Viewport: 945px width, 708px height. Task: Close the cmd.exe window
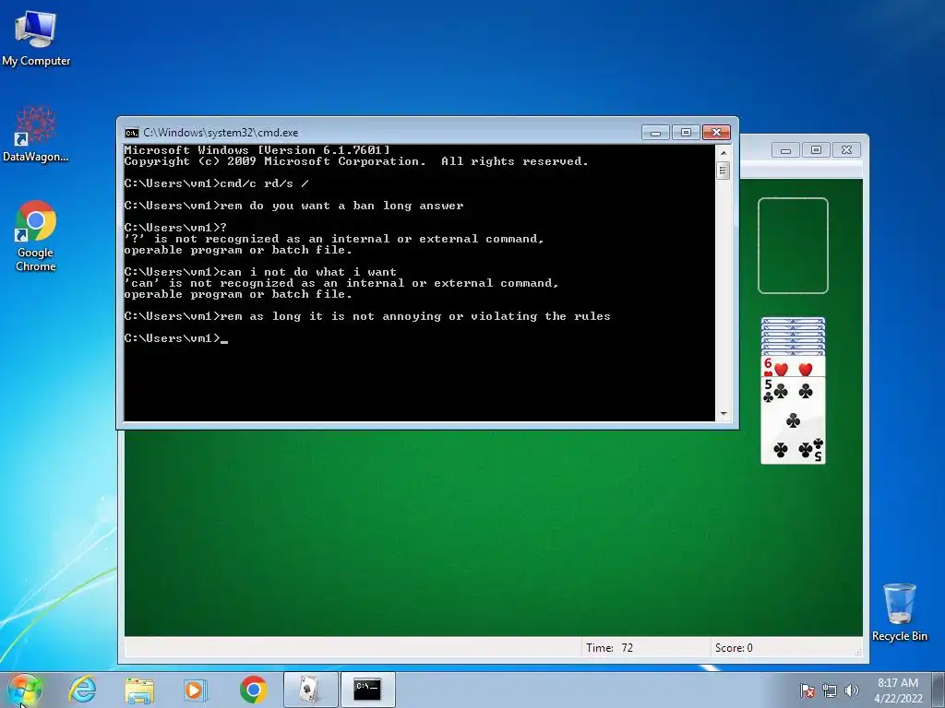(716, 133)
